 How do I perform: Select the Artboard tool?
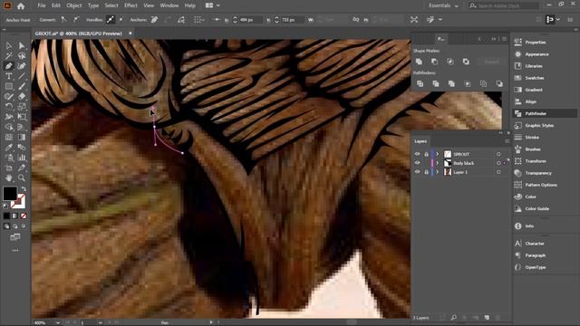pyautogui.click(x=9, y=168)
